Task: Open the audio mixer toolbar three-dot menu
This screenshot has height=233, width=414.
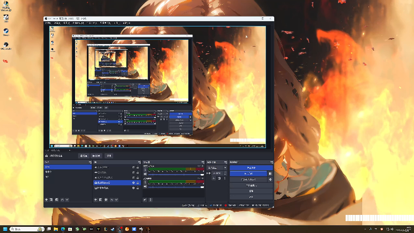Action: pyautogui.click(x=151, y=200)
